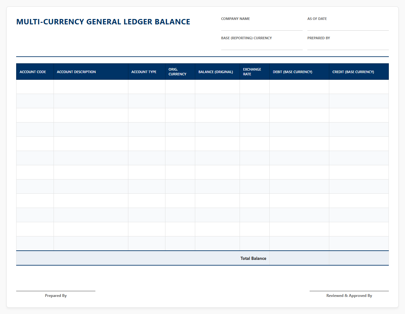Click the As Of Date input line
405x314 pixels.
coord(348,27)
